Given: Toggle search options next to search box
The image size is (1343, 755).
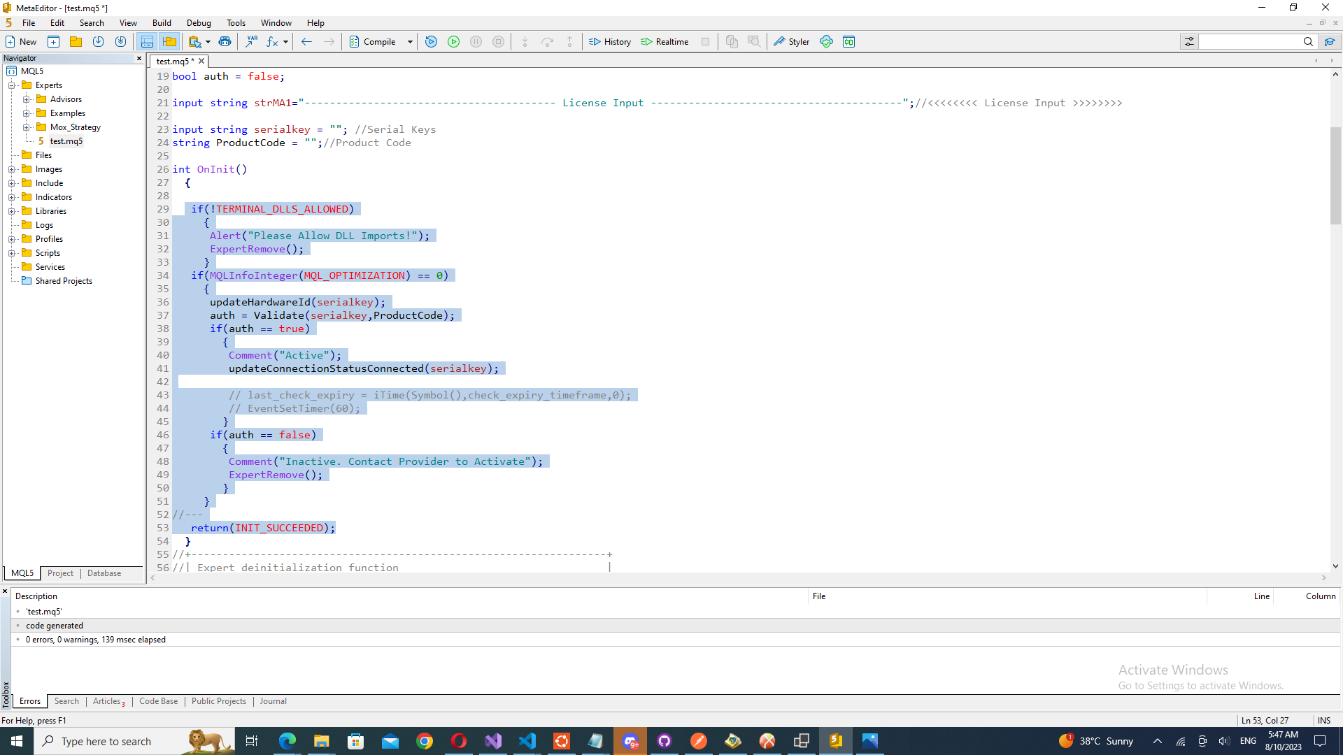Looking at the screenshot, I should coord(1189,42).
